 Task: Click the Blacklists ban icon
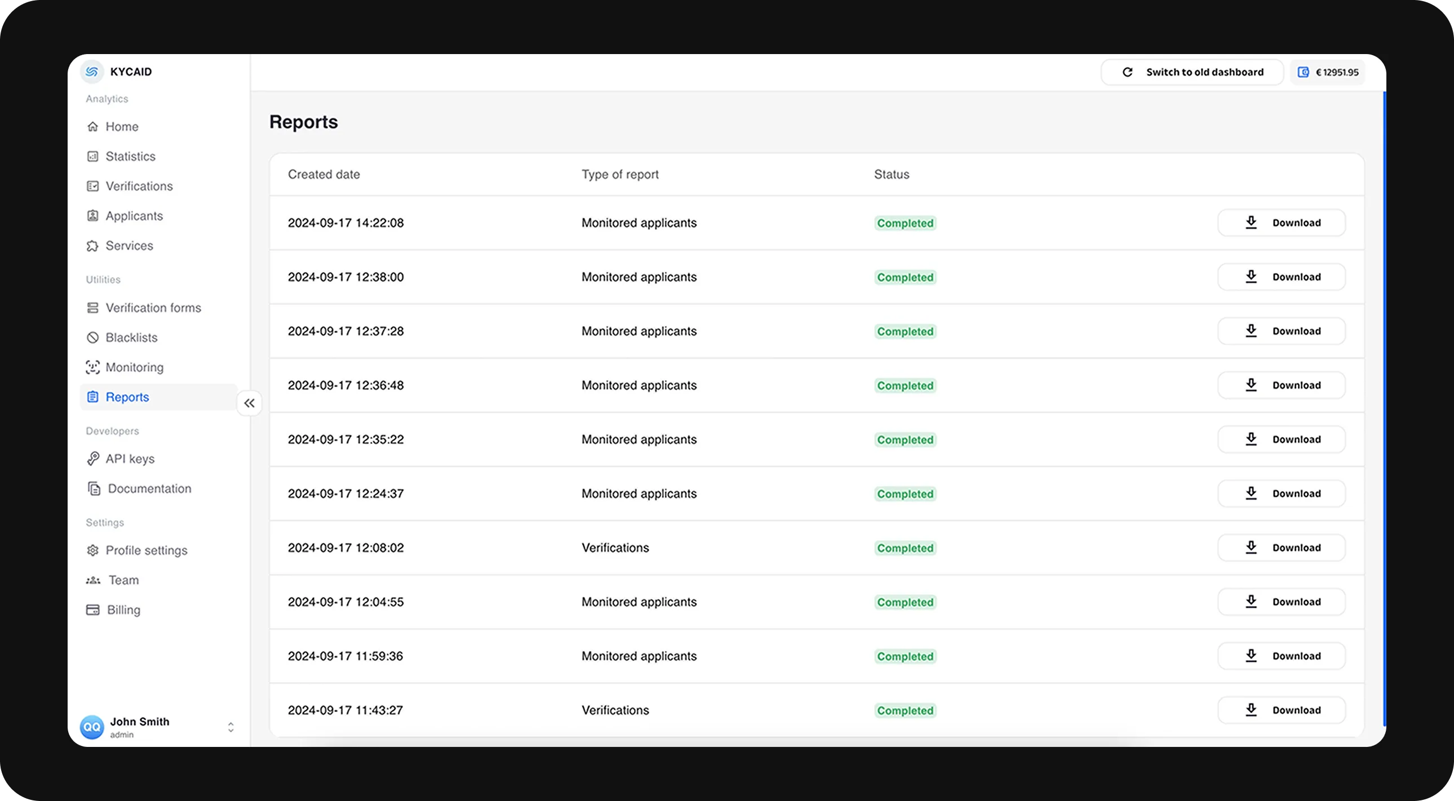[92, 337]
